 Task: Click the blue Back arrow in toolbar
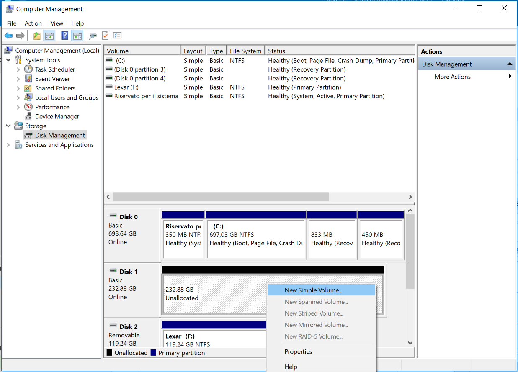coord(8,36)
